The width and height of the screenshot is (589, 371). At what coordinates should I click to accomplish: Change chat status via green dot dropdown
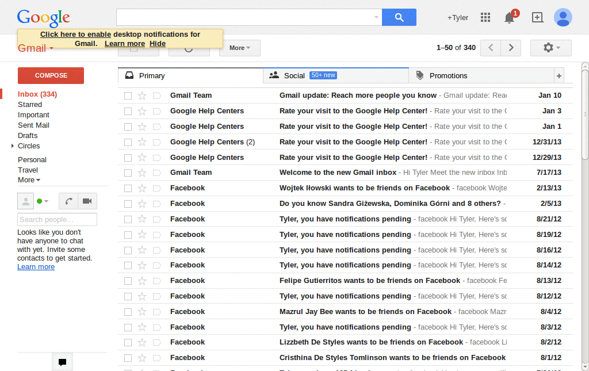43,201
